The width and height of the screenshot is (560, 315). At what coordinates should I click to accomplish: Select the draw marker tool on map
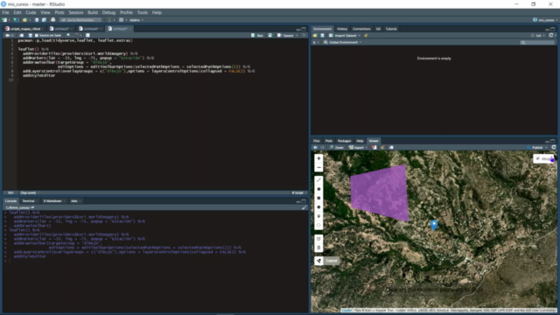[x=318, y=216]
